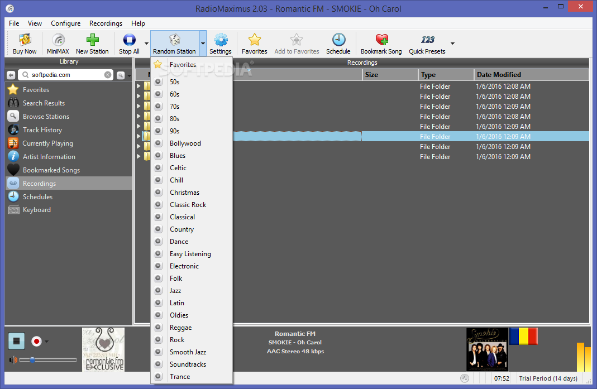The height and width of the screenshot is (389, 597).
Task: Pick a Random Station with the dice icon
Action: [174, 44]
